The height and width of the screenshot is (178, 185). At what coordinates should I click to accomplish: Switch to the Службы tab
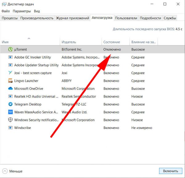point(170,18)
